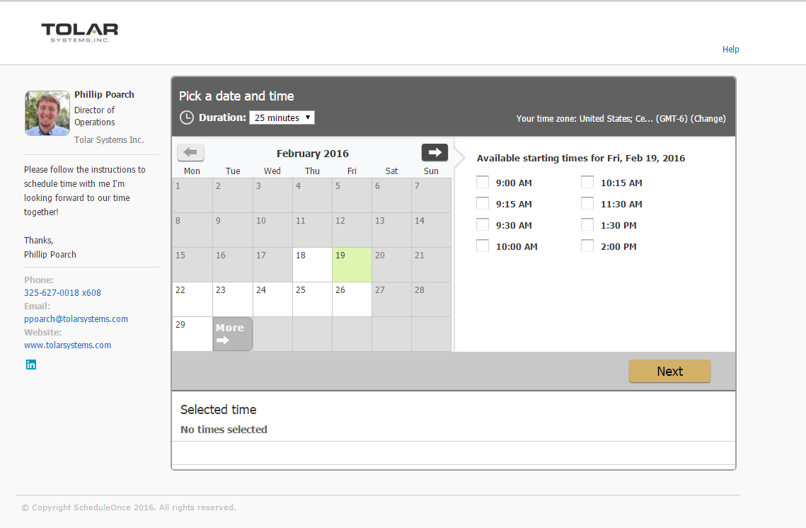Screen dimensions: 806x528
Task: Click the Tolar Systems logo
Action: (x=80, y=33)
